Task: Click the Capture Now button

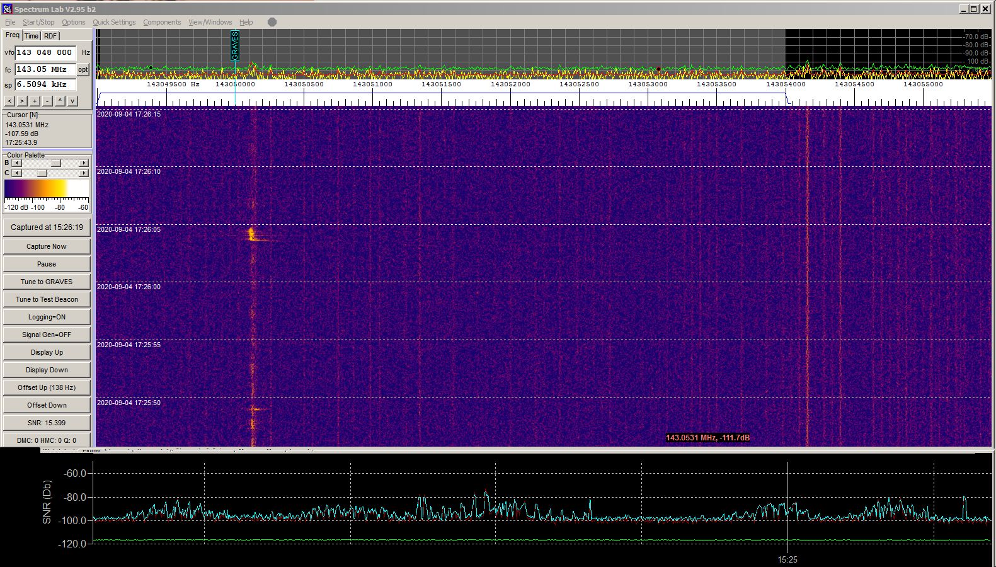Action: (47, 246)
